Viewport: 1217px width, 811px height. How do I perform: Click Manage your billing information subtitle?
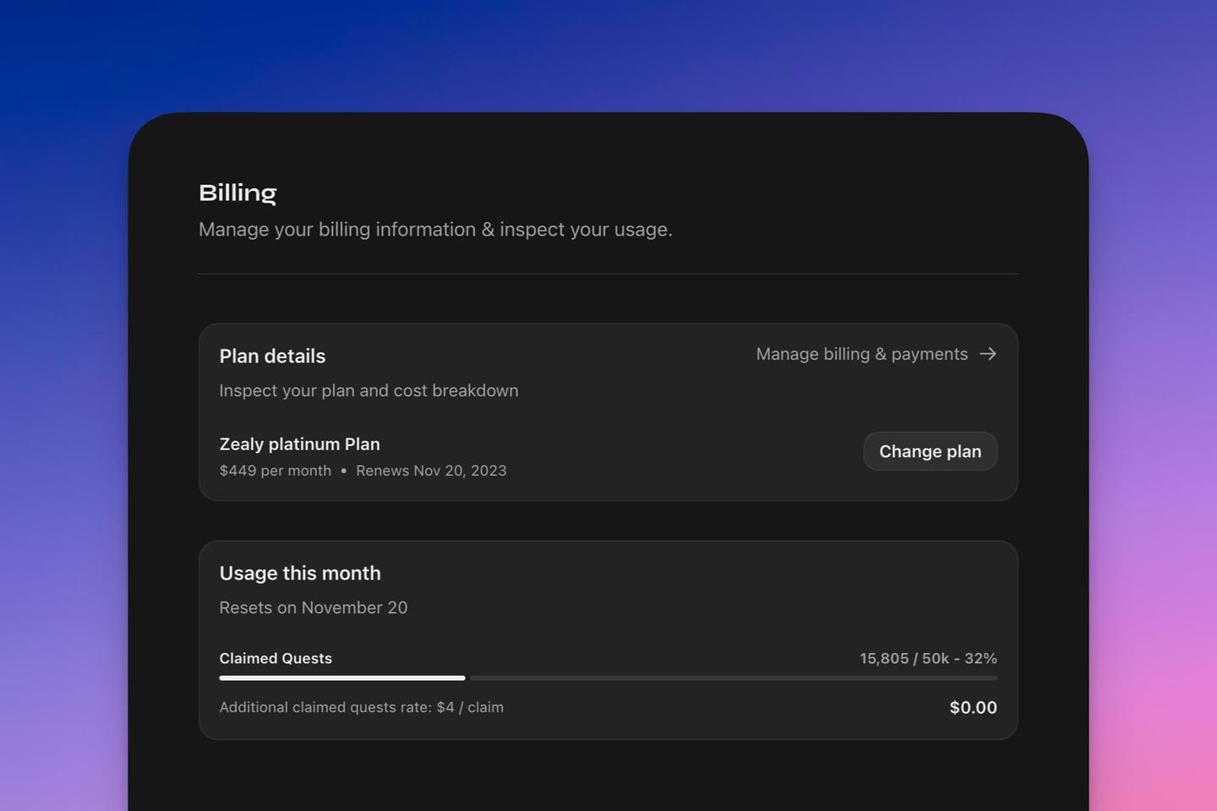tap(435, 230)
